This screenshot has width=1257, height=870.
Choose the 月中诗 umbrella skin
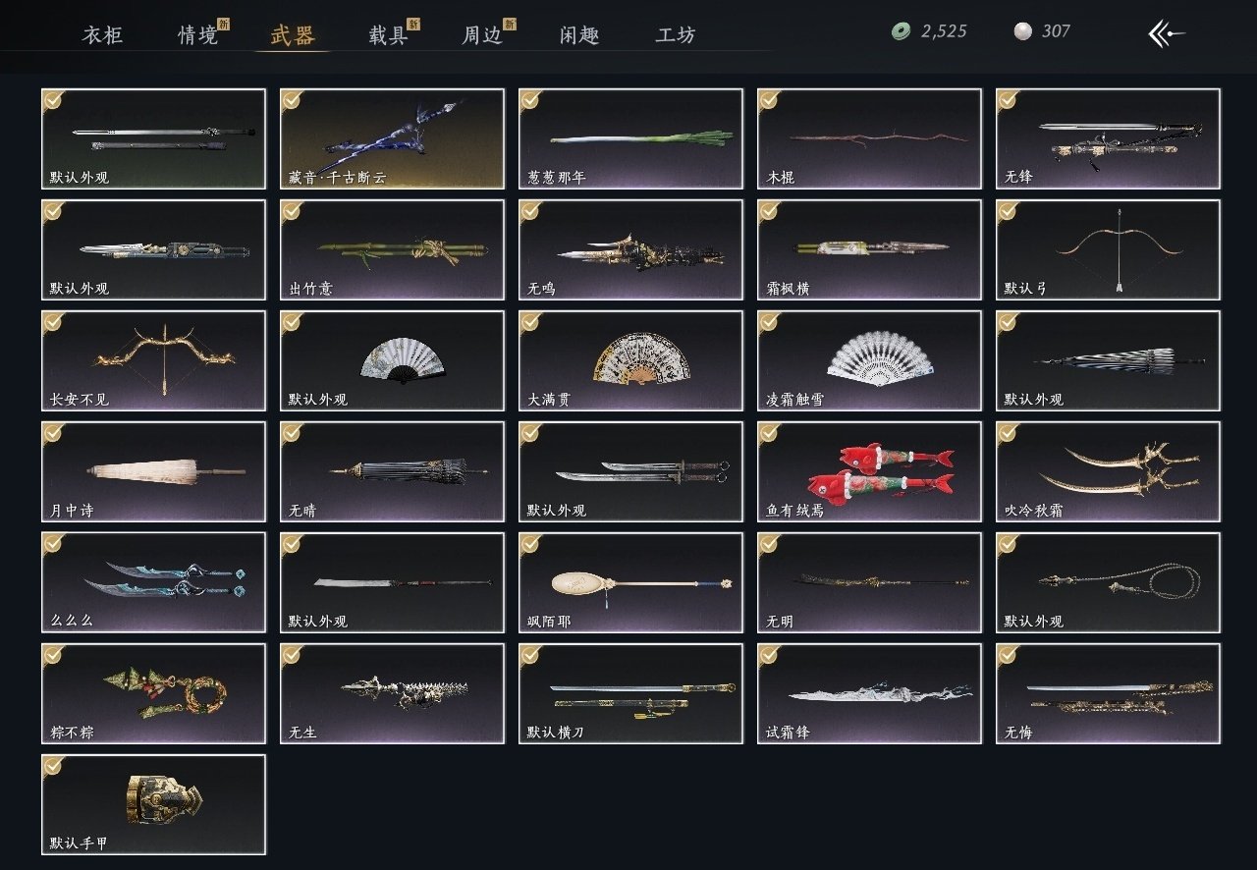pyautogui.click(x=153, y=471)
